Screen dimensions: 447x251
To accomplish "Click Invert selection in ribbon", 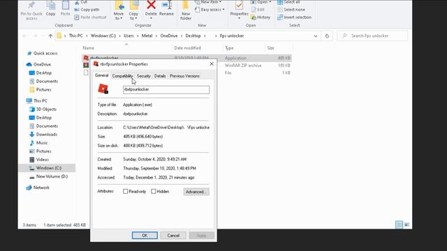I will 295,17.
